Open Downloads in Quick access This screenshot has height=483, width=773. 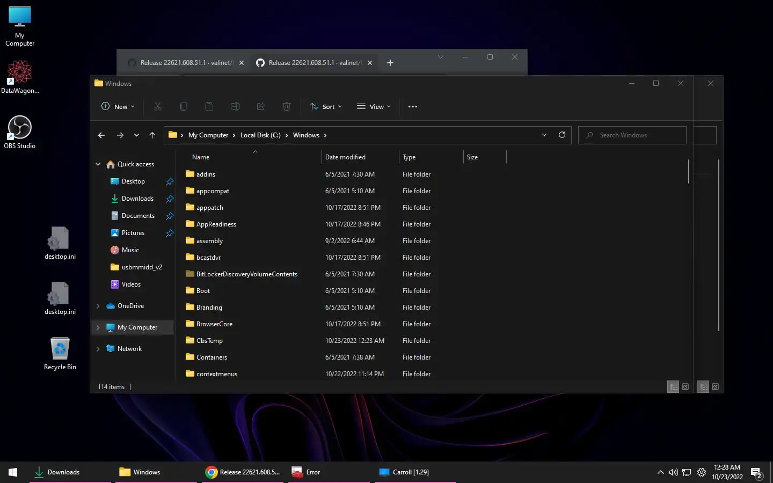pyautogui.click(x=137, y=199)
